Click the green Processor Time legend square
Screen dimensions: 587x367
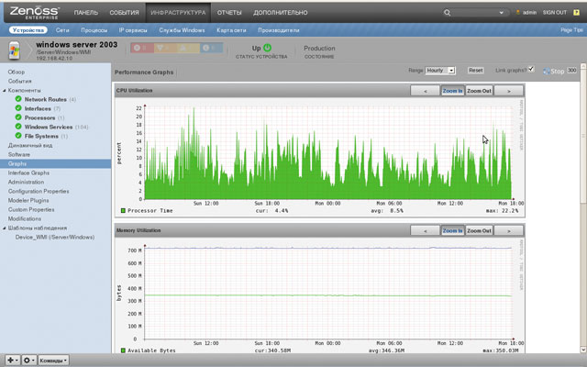(x=123, y=211)
